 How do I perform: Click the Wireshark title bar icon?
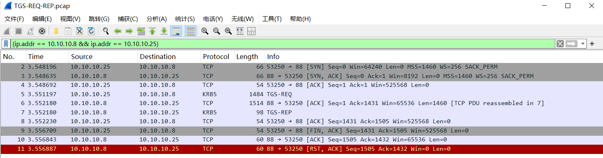[7, 6]
